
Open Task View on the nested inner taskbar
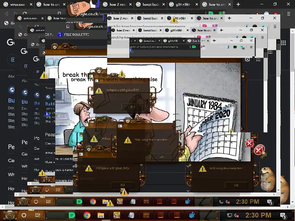point(48,202)
